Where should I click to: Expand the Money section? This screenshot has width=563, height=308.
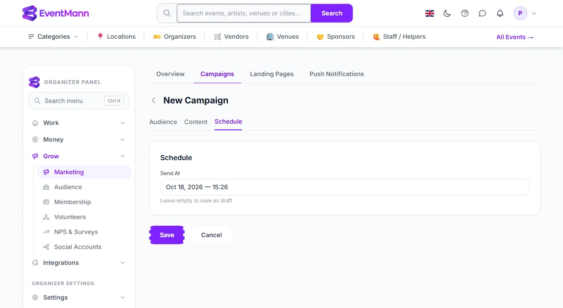pos(79,139)
